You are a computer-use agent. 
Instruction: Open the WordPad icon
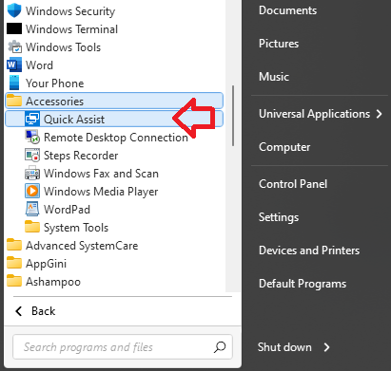pyautogui.click(x=32, y=210)
